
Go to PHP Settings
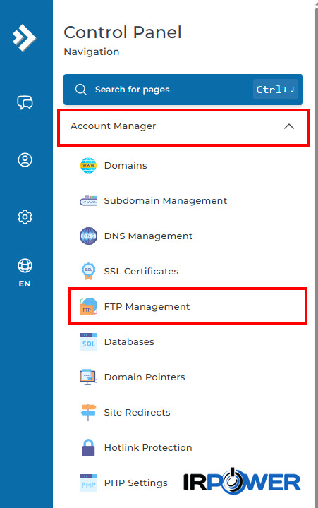135,483
